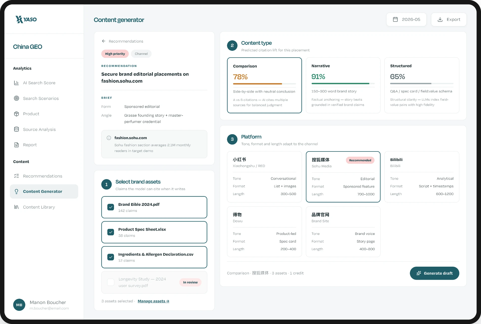Select the Comparison content type card
The height and width of the screenshot is (324, 481).
264,85
